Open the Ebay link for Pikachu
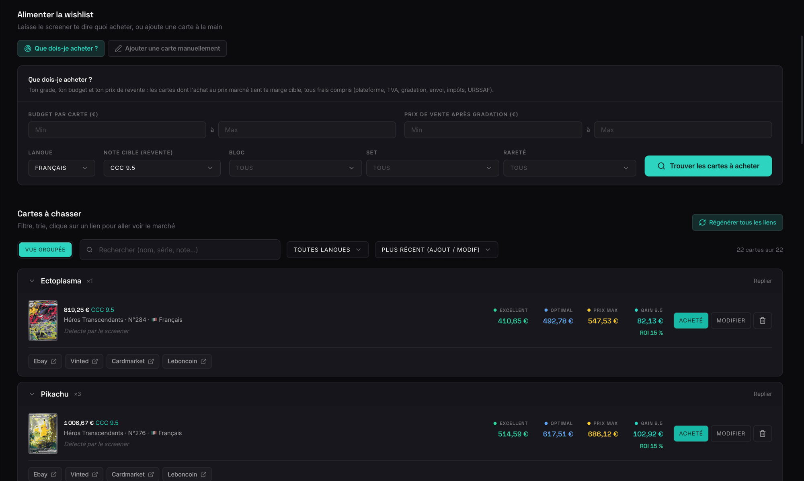Image resolution: width=804 pixels, height=481 pixels. [x=45, y=474]
